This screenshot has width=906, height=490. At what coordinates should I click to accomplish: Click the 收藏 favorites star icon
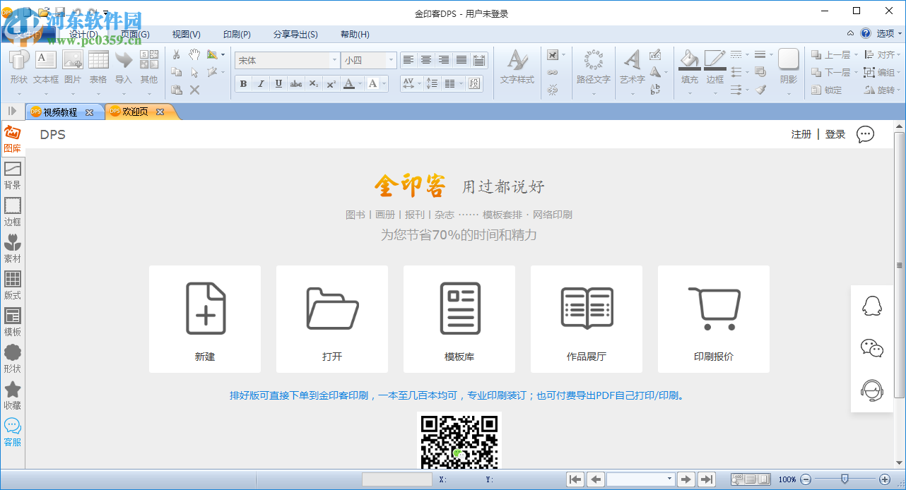coord(12,395)
